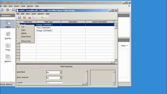Image resolution: width=167 pixels, height=94 pixels.
Task: Choose Insert Rows from the context menu
Action: tap(26, 37)
